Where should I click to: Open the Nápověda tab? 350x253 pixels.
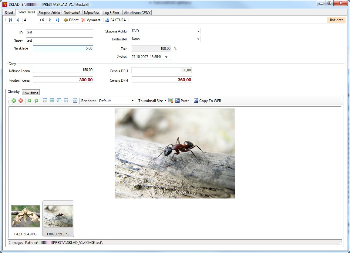pyautogui.click(x=92, y=13)
